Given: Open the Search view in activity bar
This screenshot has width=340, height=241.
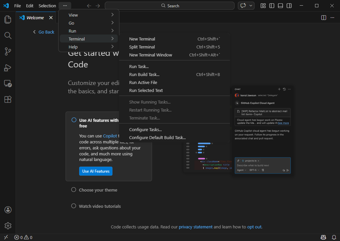Looking at the screenshot, I should (x=8, y=36).
